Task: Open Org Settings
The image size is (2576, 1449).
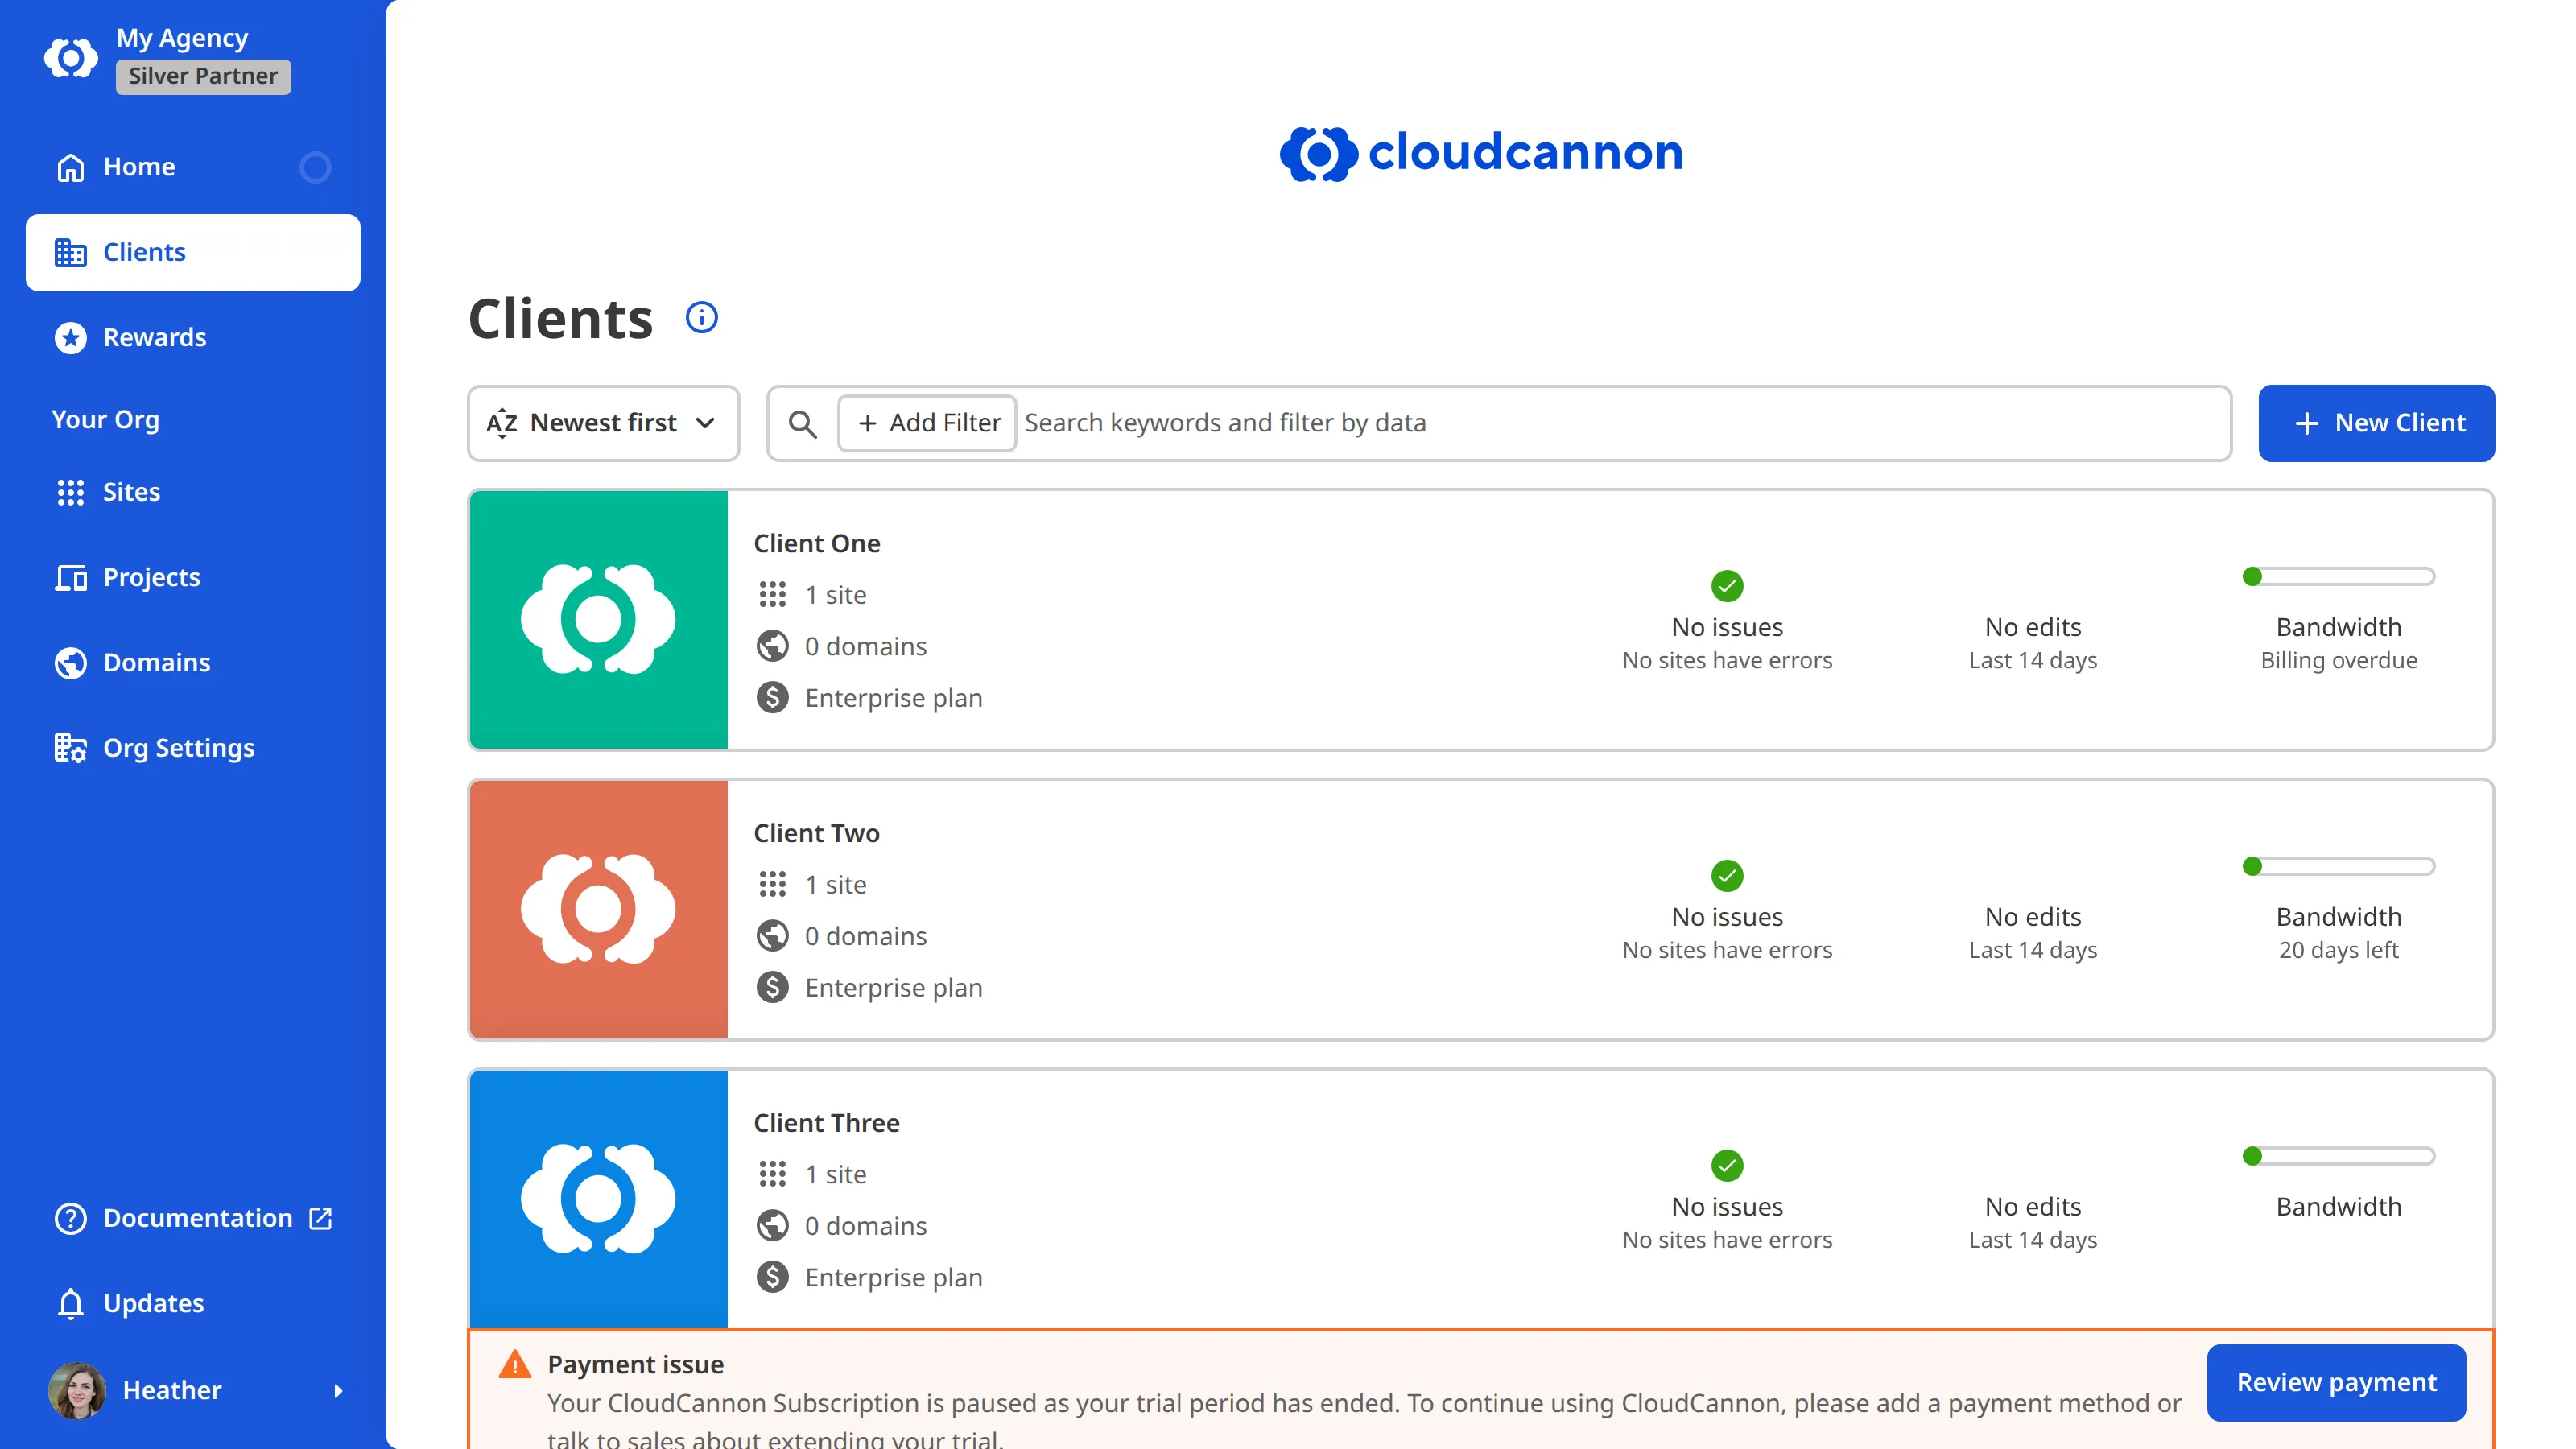Action: click(193, 748)
